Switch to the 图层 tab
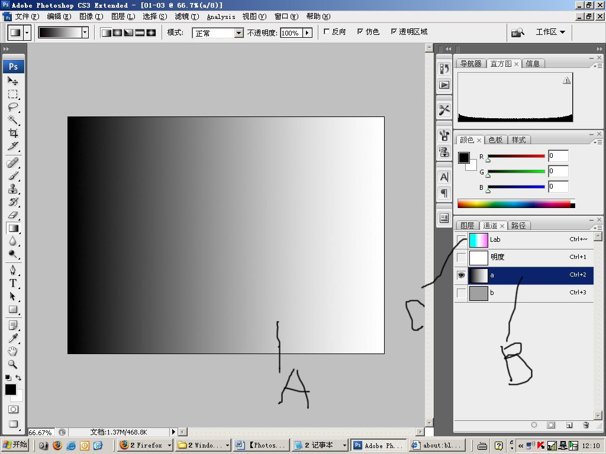This screenshot has height=454, width=606. pyautogui.click(x=468, y=225)
